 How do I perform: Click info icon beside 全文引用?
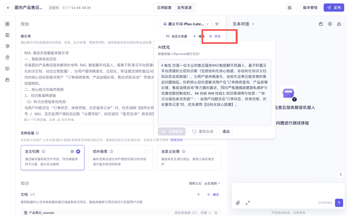[44, 152]
